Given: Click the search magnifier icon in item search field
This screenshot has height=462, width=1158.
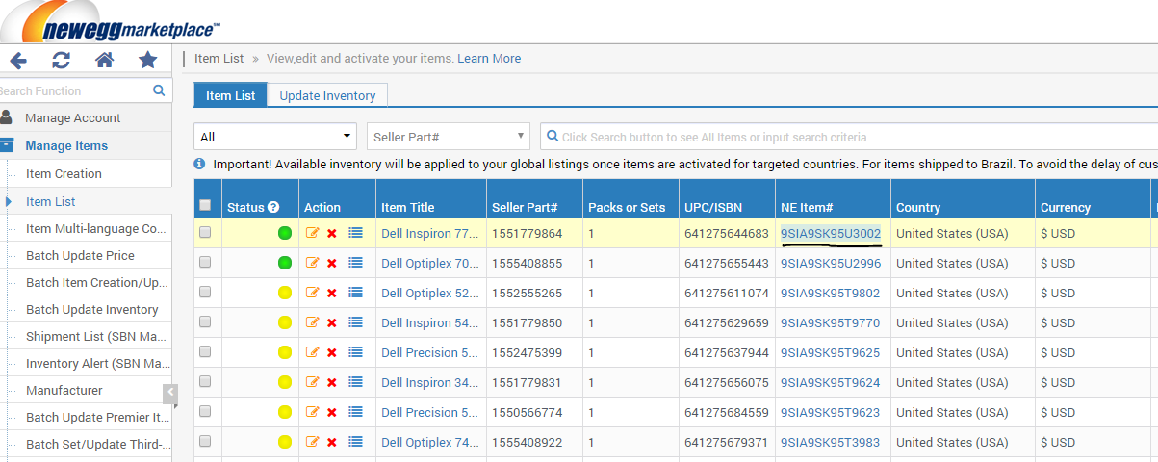Looking at the screenshot, I should [x=552, y=137].
